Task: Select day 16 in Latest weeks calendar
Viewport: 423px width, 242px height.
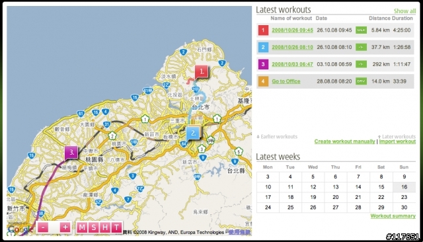Action: pos(404,187)
